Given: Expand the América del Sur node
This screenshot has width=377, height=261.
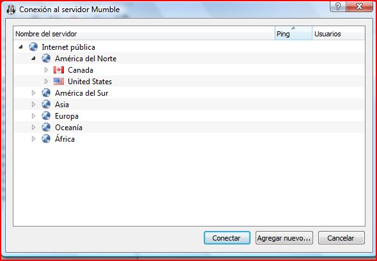Looking at the screenshot, I should point(33,93).
